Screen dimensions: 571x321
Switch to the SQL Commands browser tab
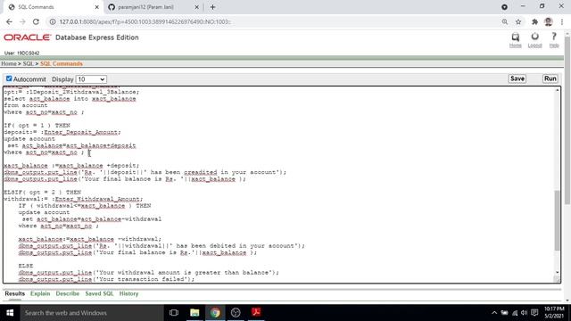pos(53,7)
